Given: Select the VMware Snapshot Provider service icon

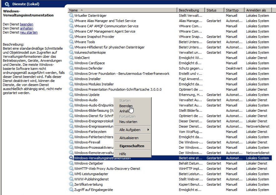Looking at the screenshot, I should [71, 37].
